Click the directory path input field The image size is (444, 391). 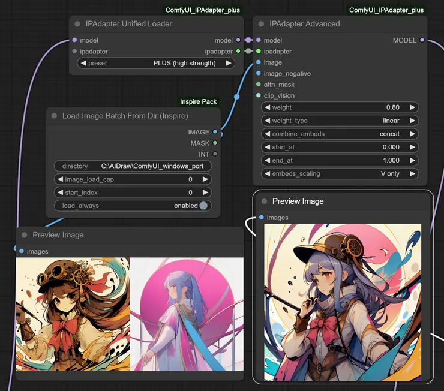(x=133, y=166)
